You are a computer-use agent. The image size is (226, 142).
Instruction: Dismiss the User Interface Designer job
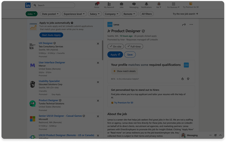[98, 63]
